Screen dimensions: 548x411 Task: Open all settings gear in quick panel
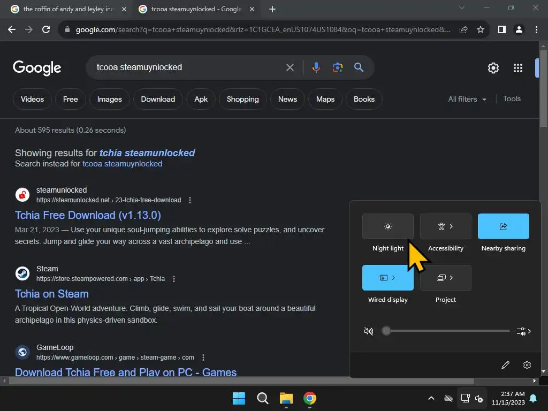click(527, 365)
